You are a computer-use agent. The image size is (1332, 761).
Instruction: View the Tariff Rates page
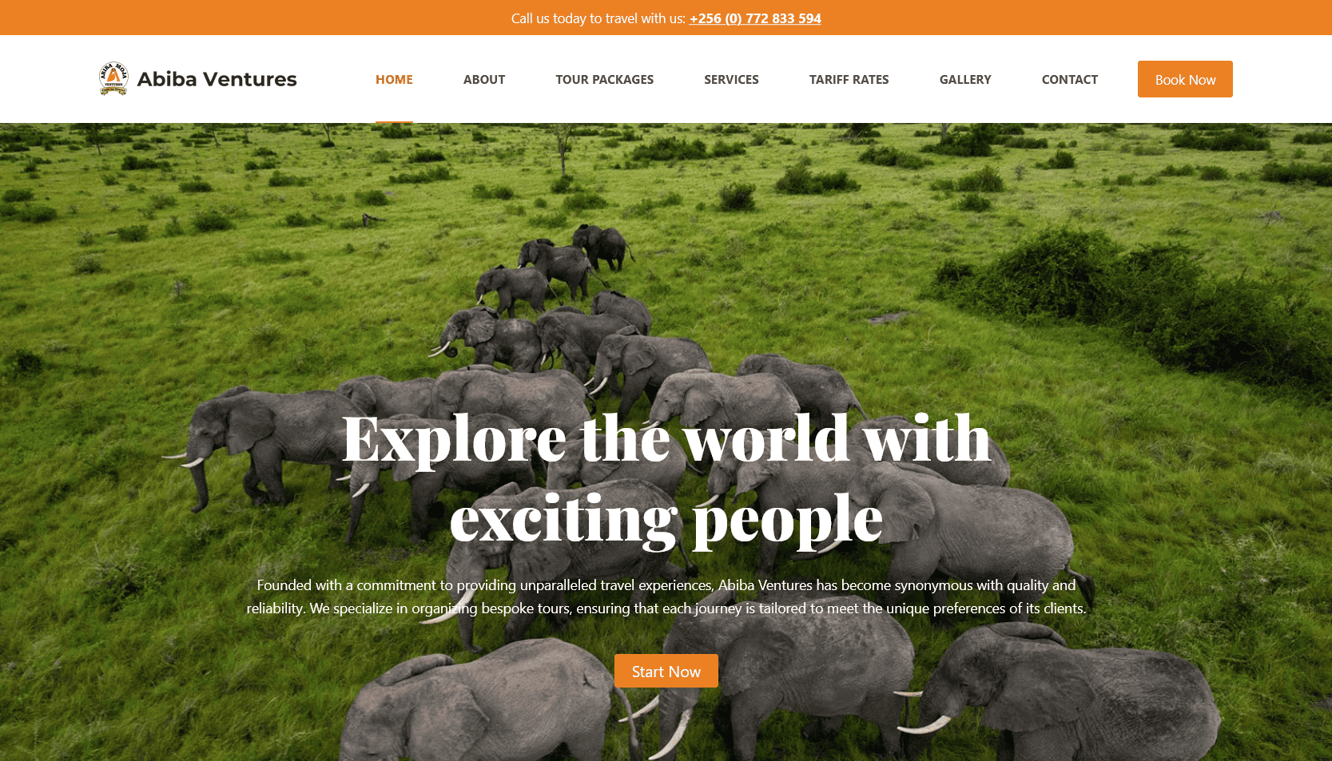click(x=849, y=79)
